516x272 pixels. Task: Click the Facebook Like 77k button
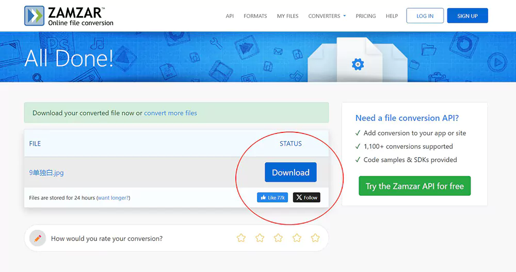(x=272, y=197)
